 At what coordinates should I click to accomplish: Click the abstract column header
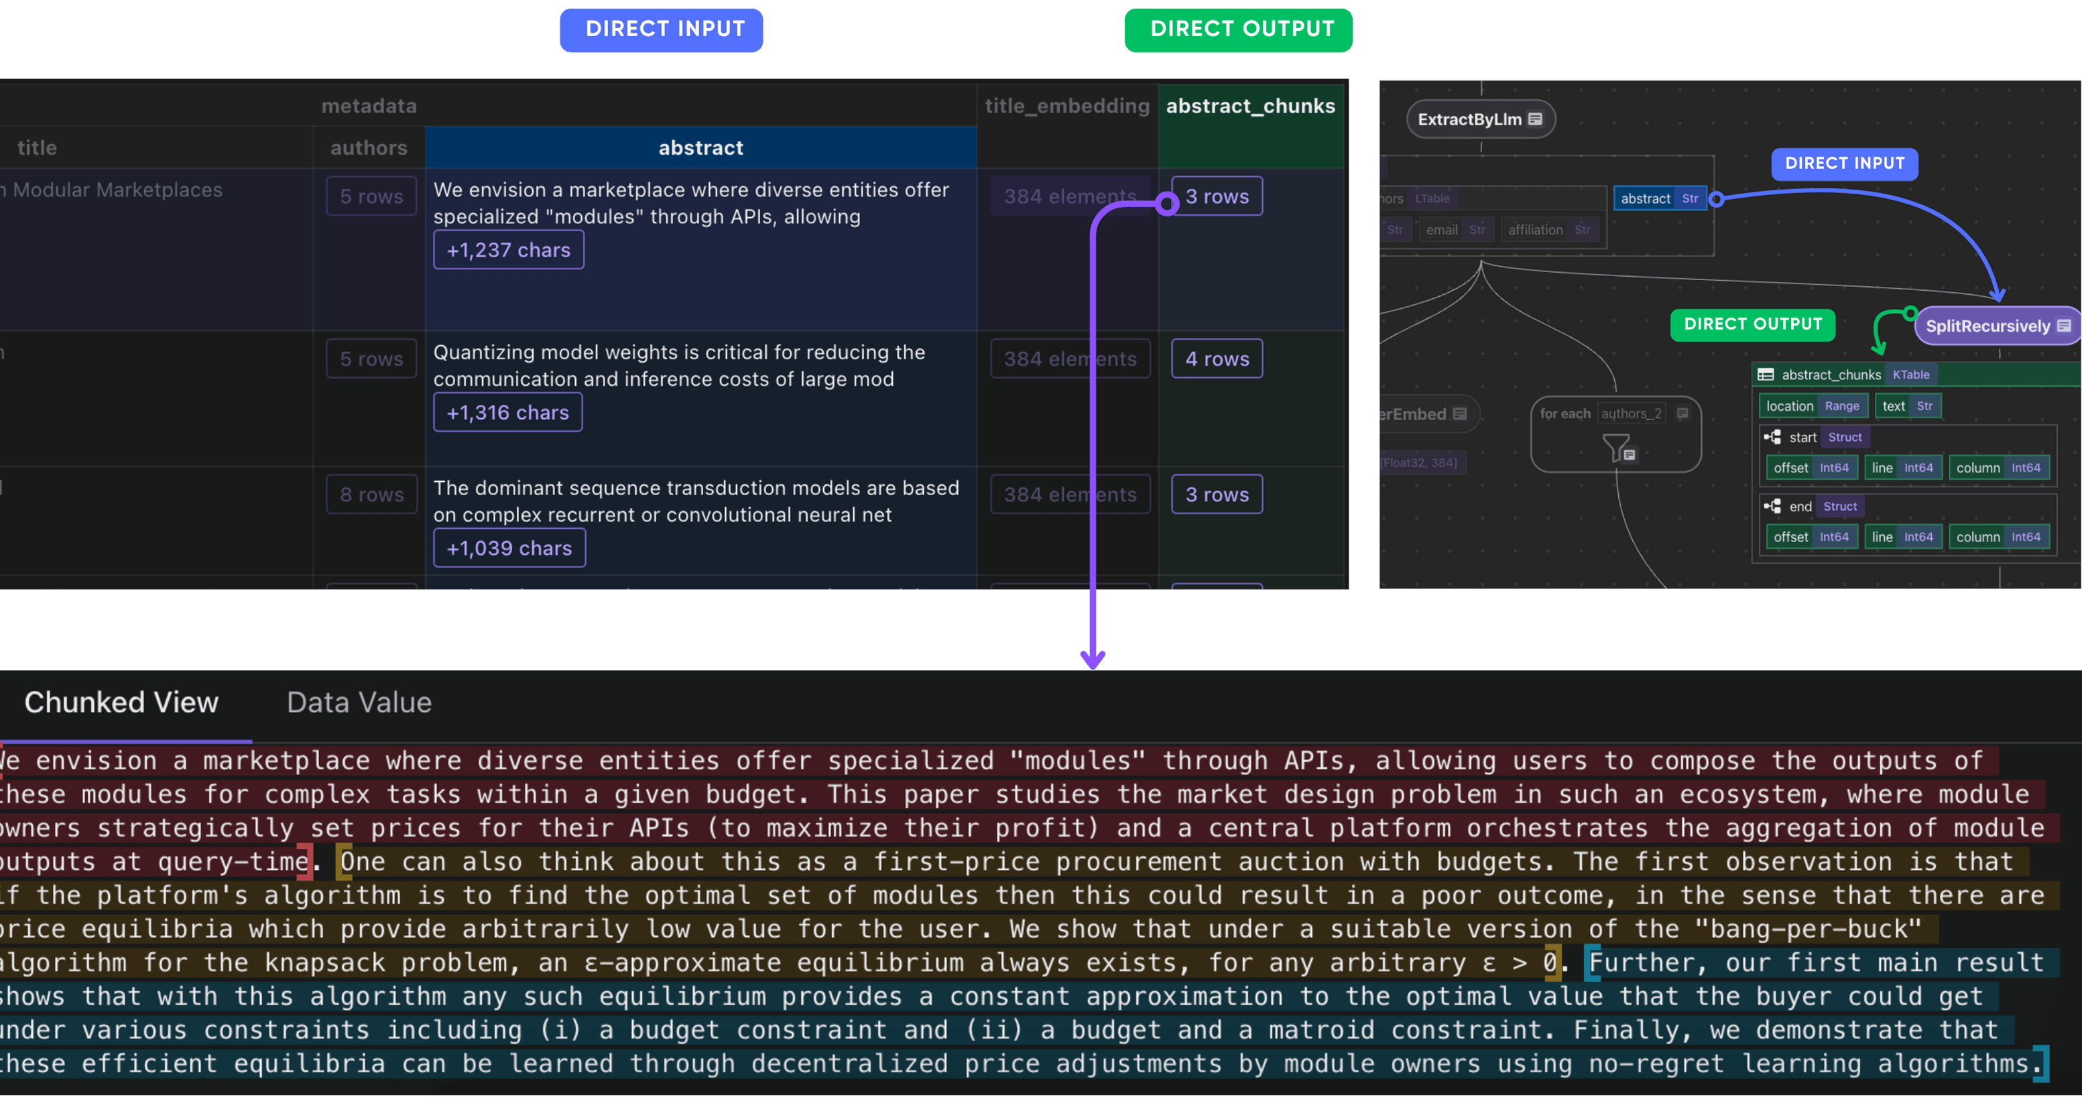click(x=700, y=148)
